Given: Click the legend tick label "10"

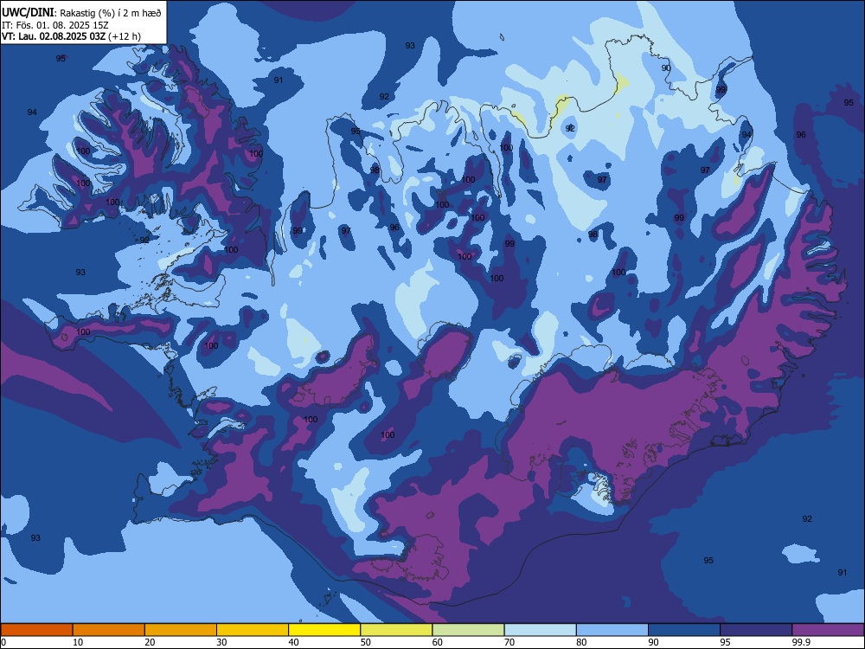Looking at the screenshot, I should pos(78,642).
